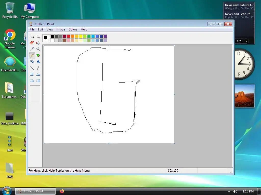The height and width of the screenshot is (195, 261).
Task: Minimize the Paint window
Action: [211, 24]
